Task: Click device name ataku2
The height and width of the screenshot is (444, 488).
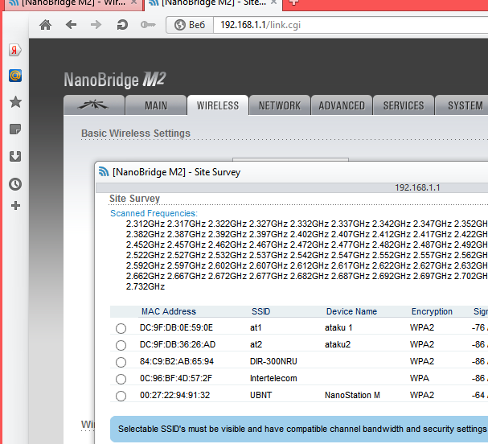Action: click(338, 344)
